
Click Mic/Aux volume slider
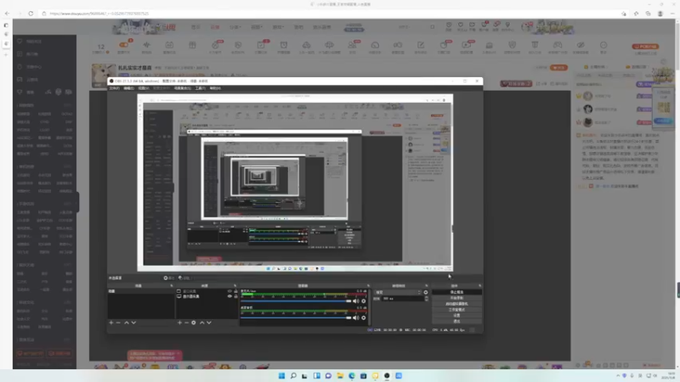[296, 301]
